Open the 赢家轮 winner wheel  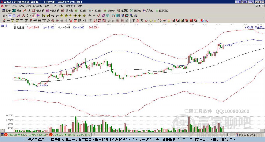[135, 10]
